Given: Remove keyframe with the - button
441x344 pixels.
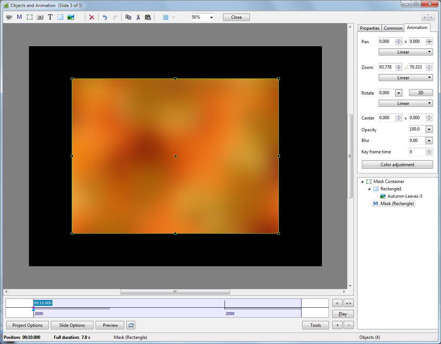Looking at the screenshot, I should [348, 325].
